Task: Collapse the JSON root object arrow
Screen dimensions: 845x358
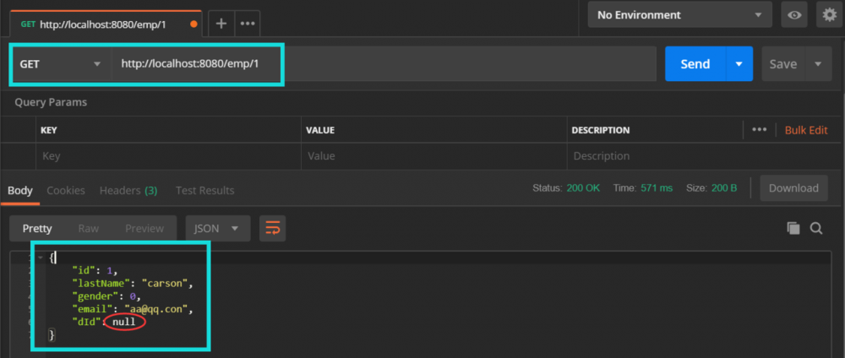Action: [x=41, y=258]
